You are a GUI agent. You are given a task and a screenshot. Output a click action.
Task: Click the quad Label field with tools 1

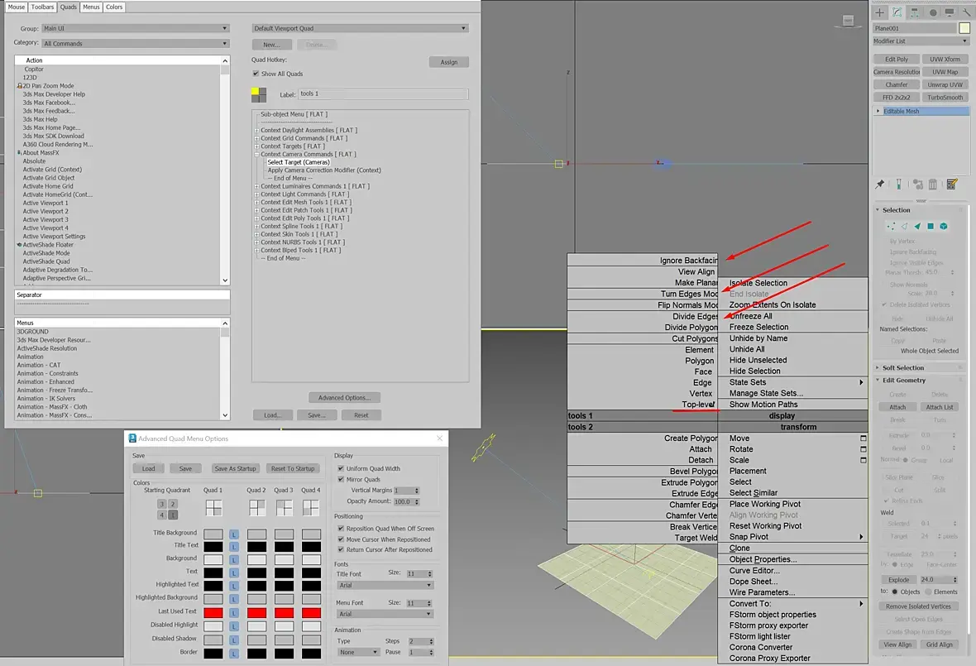[384, 94]
